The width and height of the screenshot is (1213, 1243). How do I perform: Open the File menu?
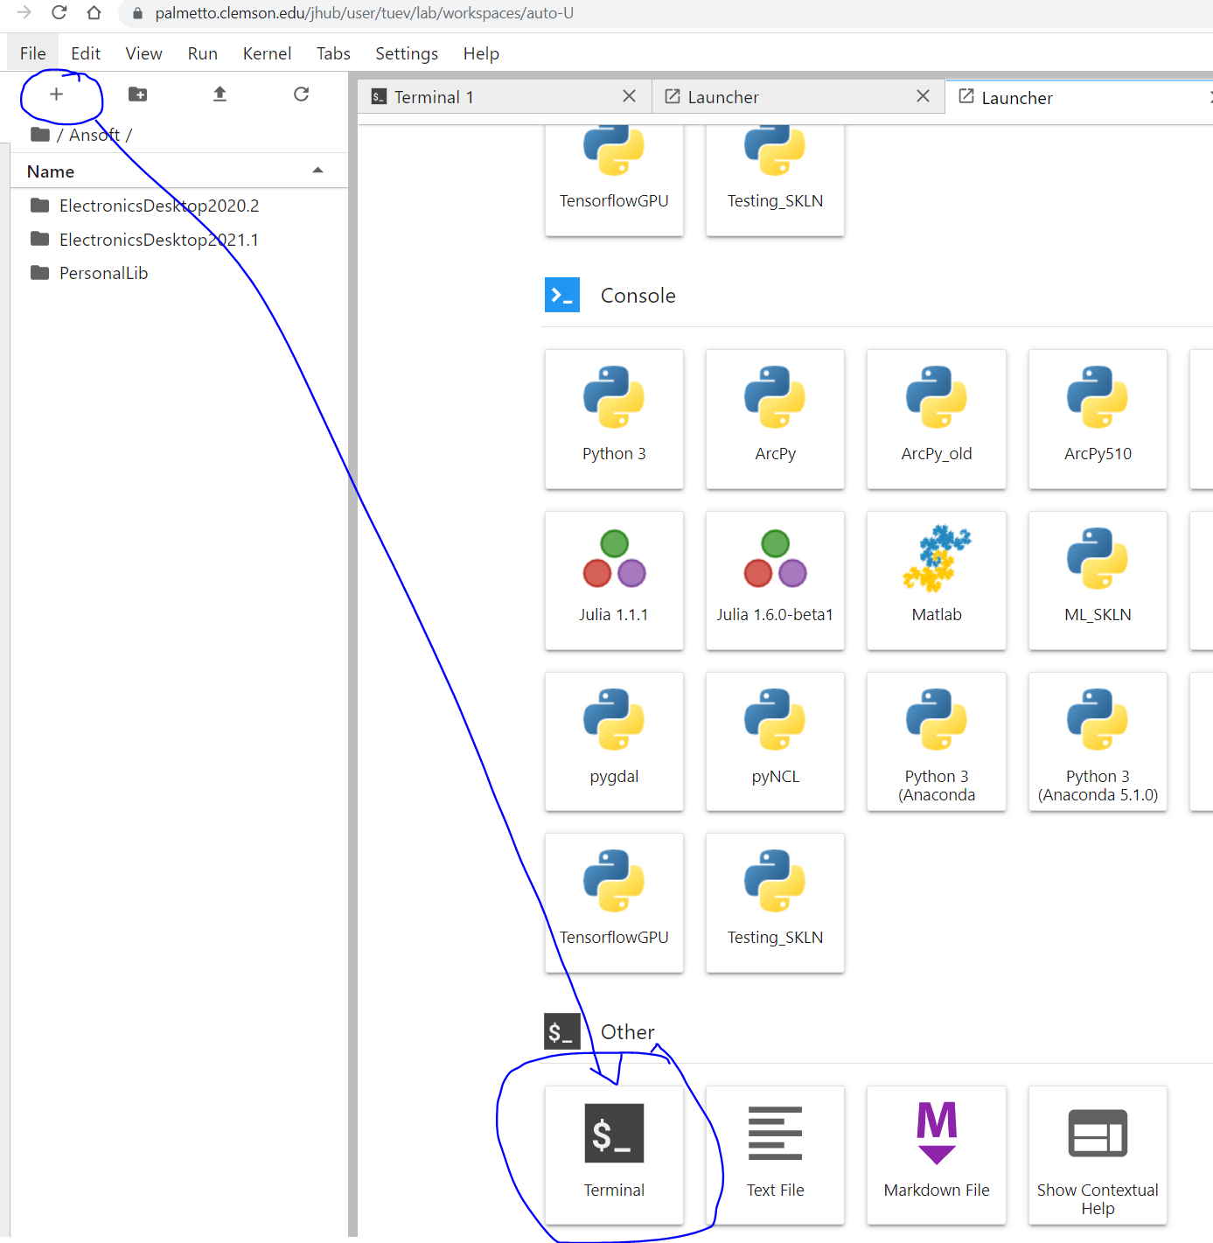click(x=33, y=53)
